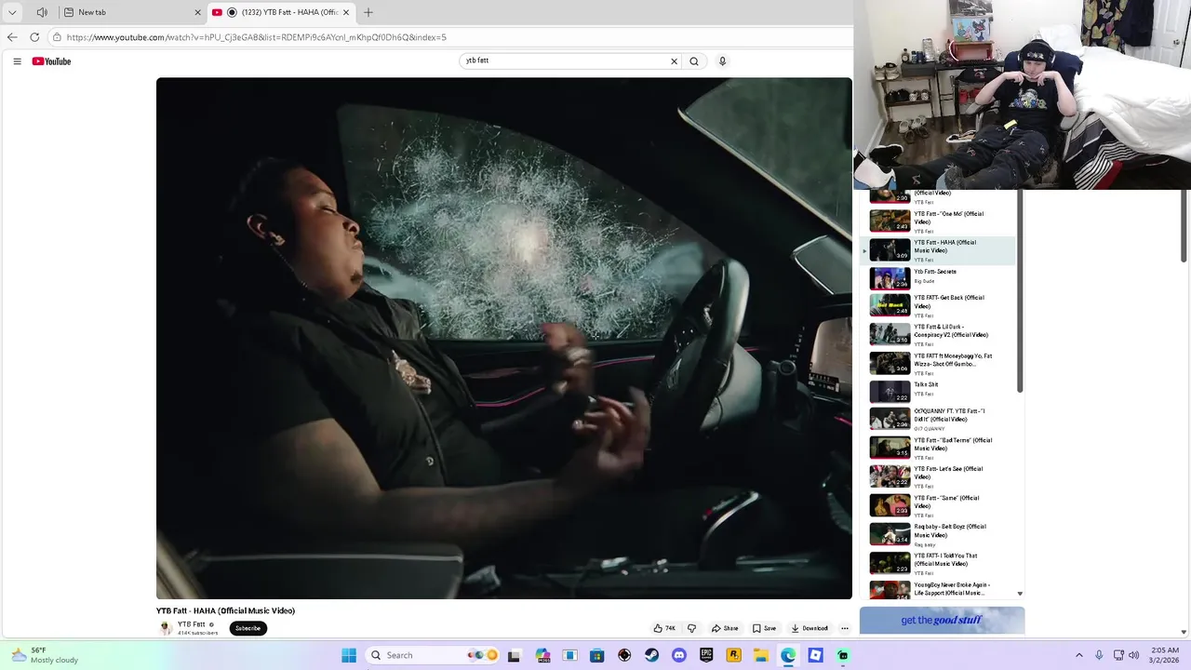This screenshot has height=670, width=1191.
Task: Select the YTB Fatt - HAHA tab
Action: 282,12
